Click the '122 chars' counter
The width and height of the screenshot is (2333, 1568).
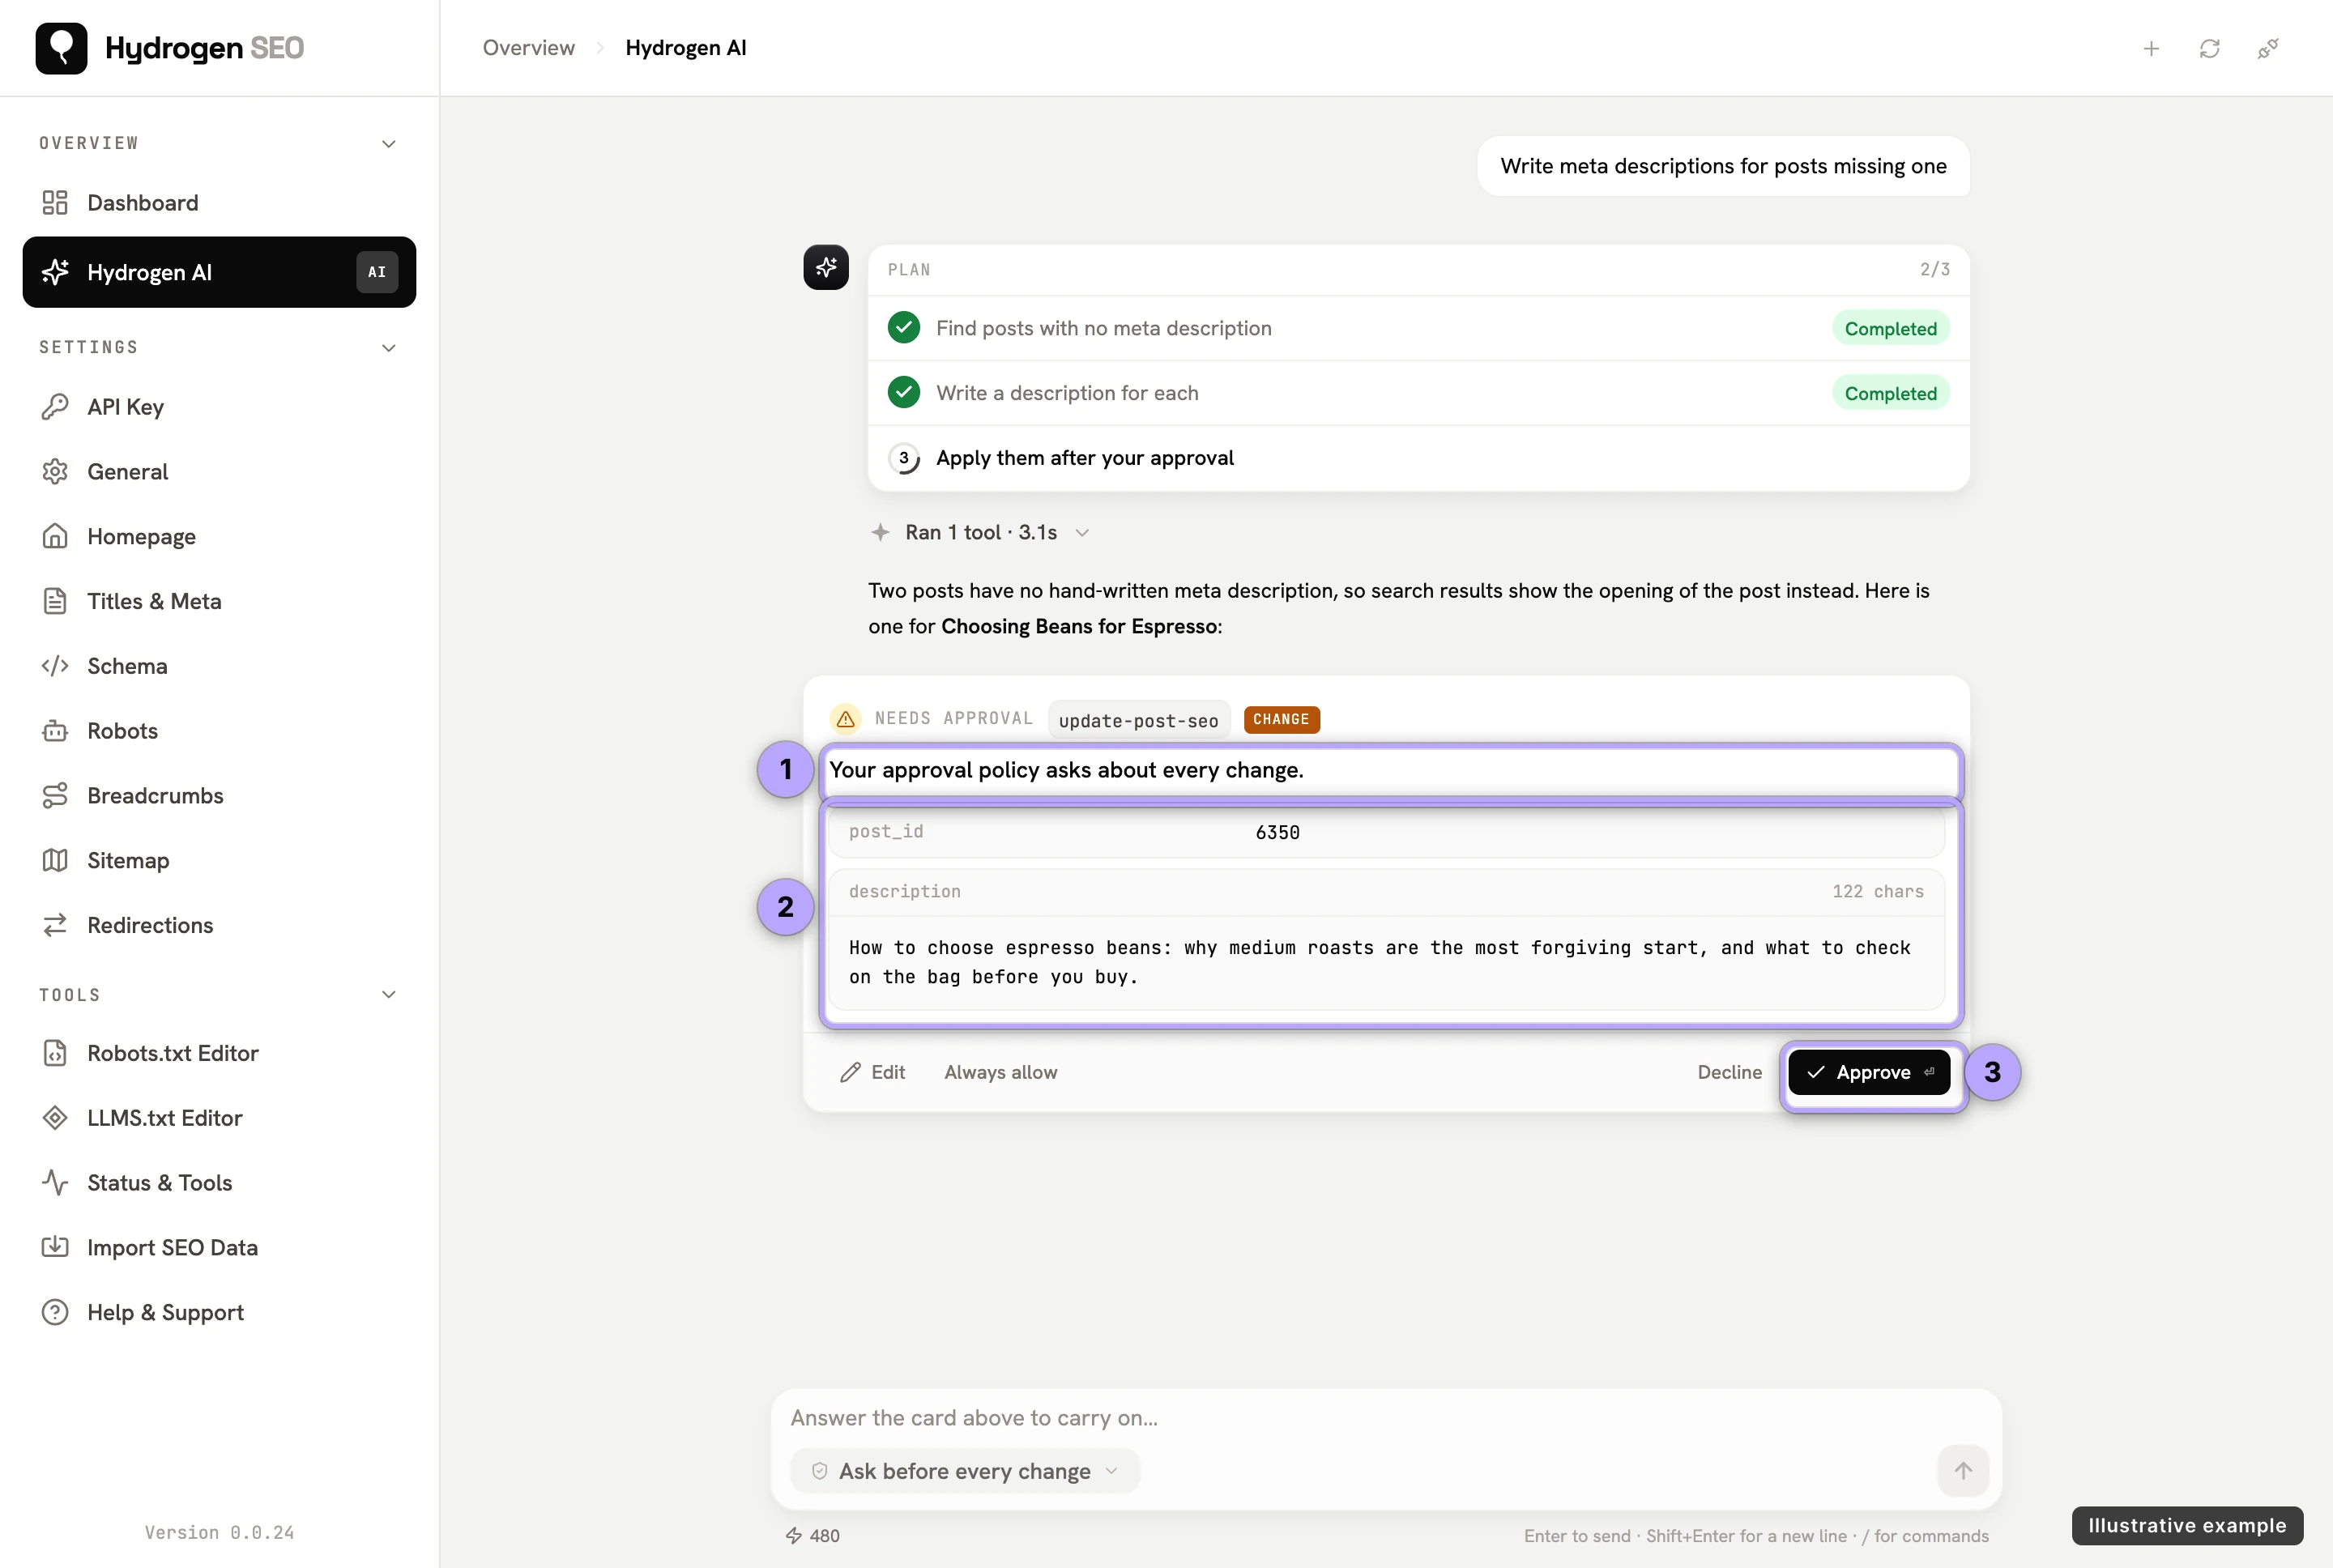[1877, 891]
